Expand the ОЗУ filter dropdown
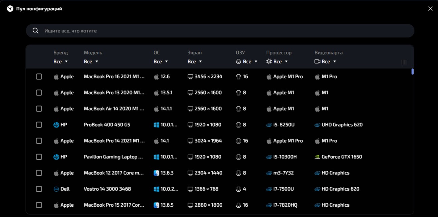The image size is (438, 217). pos(247,61)
